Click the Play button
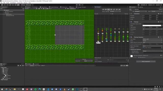The width and height of the screenshot is (163, 91). click(x=77, y=5)
